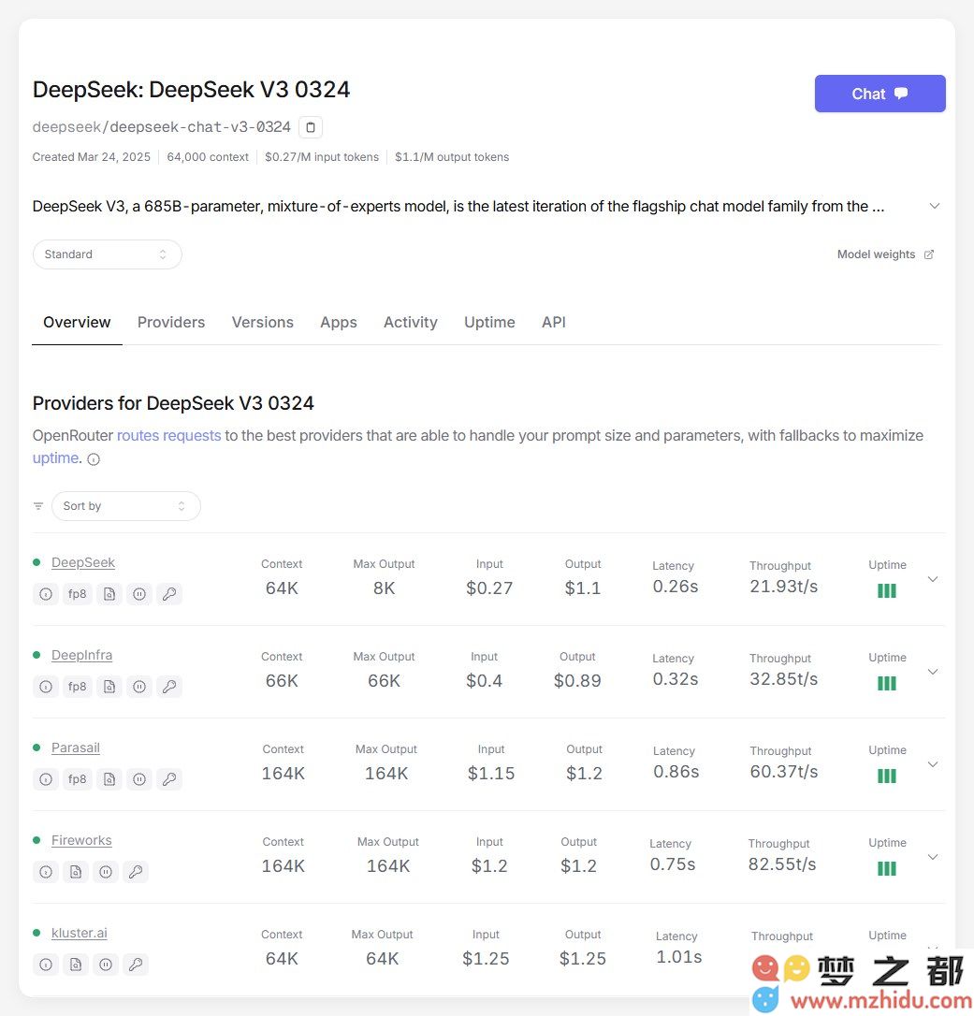Screen dimensions: 974x1016
Task: Click the "DeepSeek: DeepSeek V3 0324" title
Action: point(191,90)
